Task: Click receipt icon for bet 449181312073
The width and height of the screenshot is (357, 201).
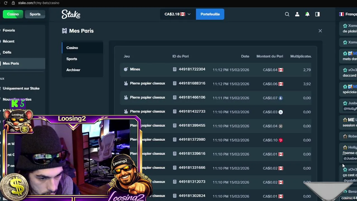Action: click(175, 182)
